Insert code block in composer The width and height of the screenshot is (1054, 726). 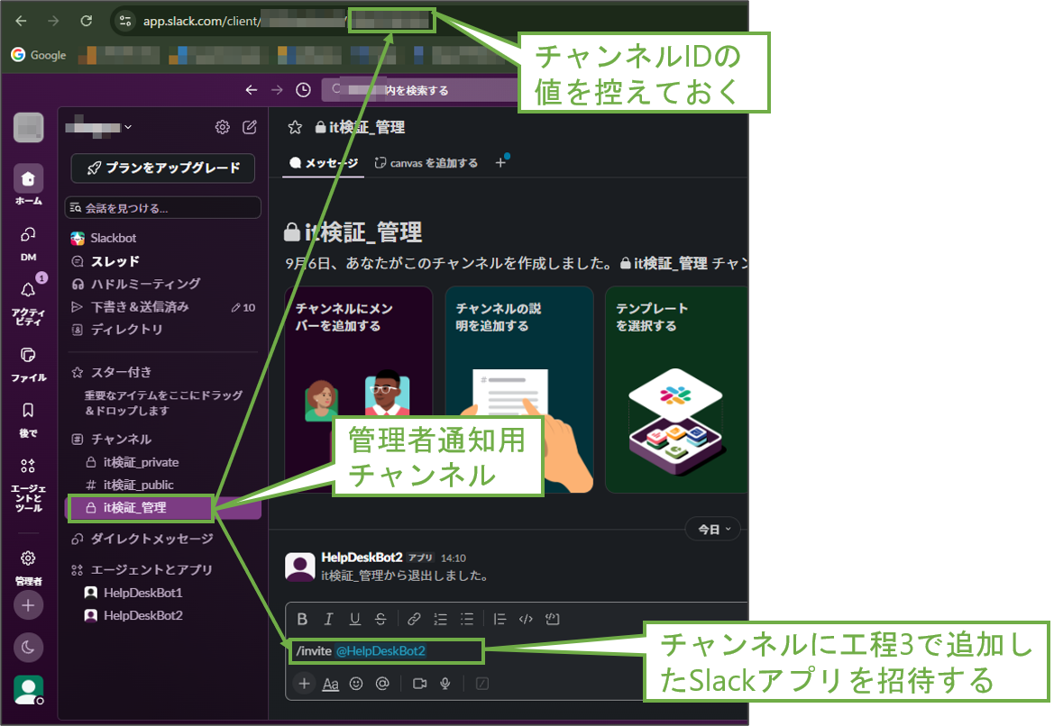(x=552, y=619)
